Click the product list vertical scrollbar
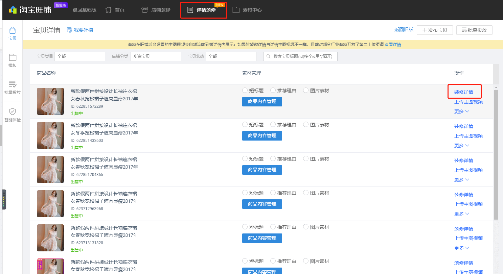The height and width of the screenshot is (274, 503). [496, 155]
